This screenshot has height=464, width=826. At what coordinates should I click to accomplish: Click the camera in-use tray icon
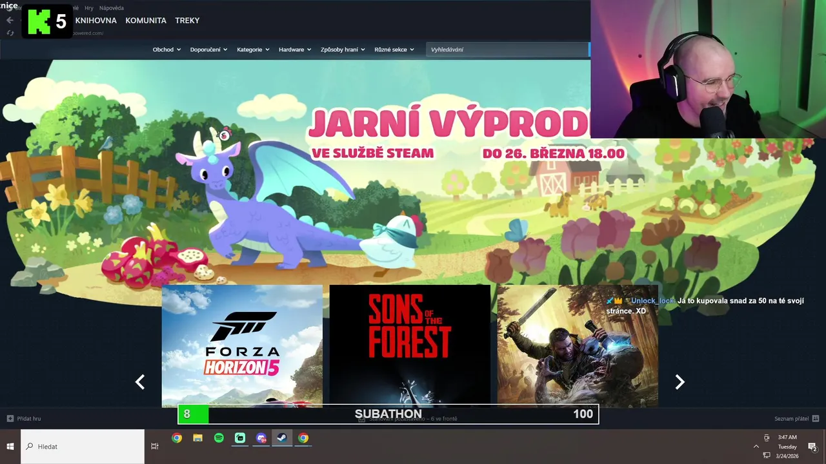[x=767, y=438]
